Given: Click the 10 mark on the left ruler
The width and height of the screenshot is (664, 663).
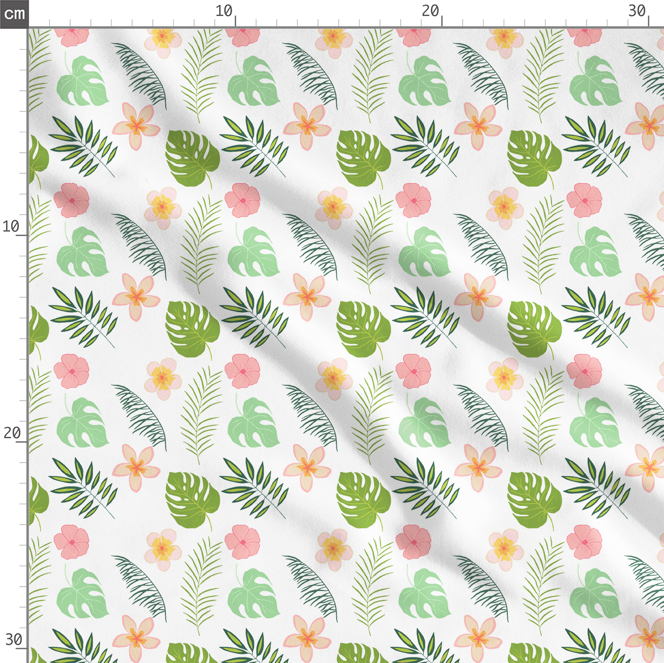Looking at the screenshot, I should (x=11, y=226).
